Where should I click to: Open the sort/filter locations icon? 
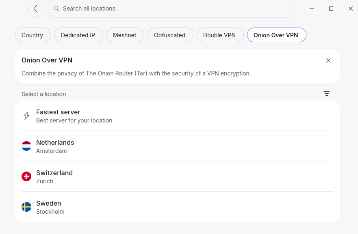coord(326,94)
